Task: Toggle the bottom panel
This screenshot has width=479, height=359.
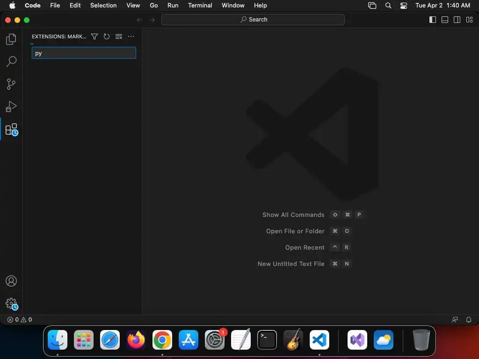Action: coord(445,20)
